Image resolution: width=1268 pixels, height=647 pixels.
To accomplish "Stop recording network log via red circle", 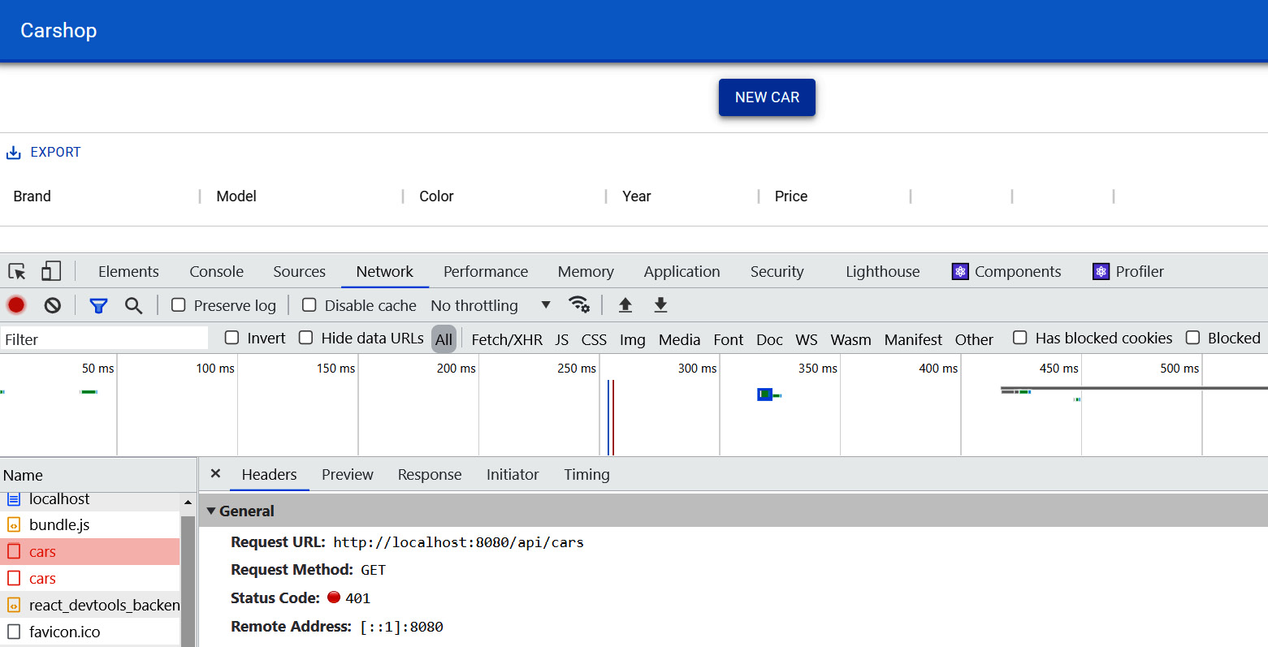I will point(16,305).
